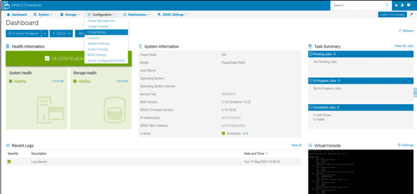Expand the System menu

click(x=43, y=15)
